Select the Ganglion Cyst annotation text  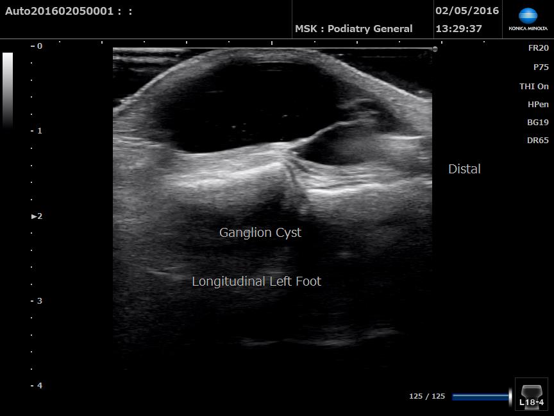coord(260,232)
